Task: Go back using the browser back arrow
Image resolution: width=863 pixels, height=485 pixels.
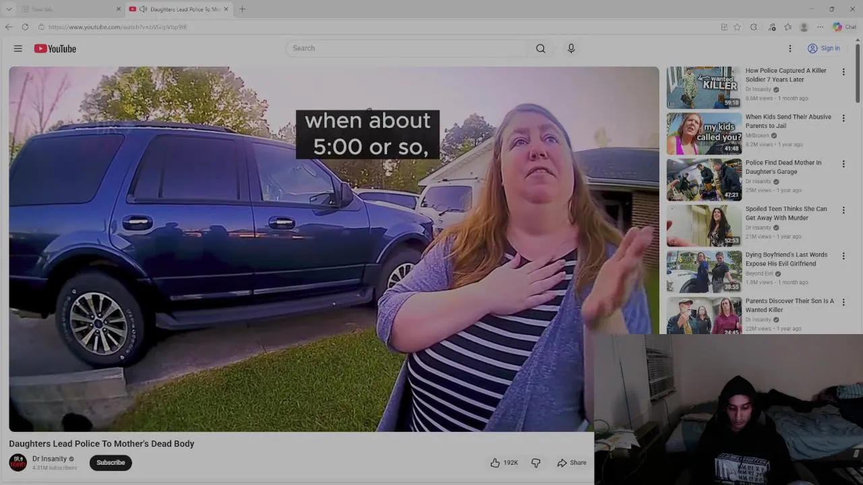Action: pyautogui.click(x=9, y=27)
